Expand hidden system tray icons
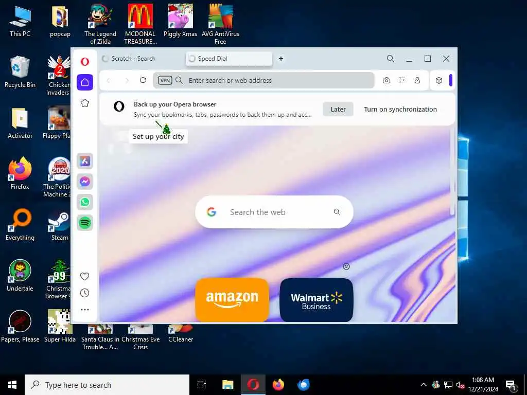Image resolution: width=527 pixels, height=395 pixels. point(424,385)
